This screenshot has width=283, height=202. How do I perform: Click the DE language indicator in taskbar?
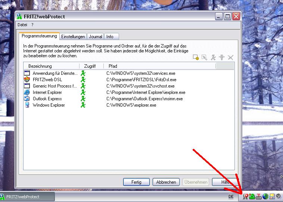click(x=231, y=196)
